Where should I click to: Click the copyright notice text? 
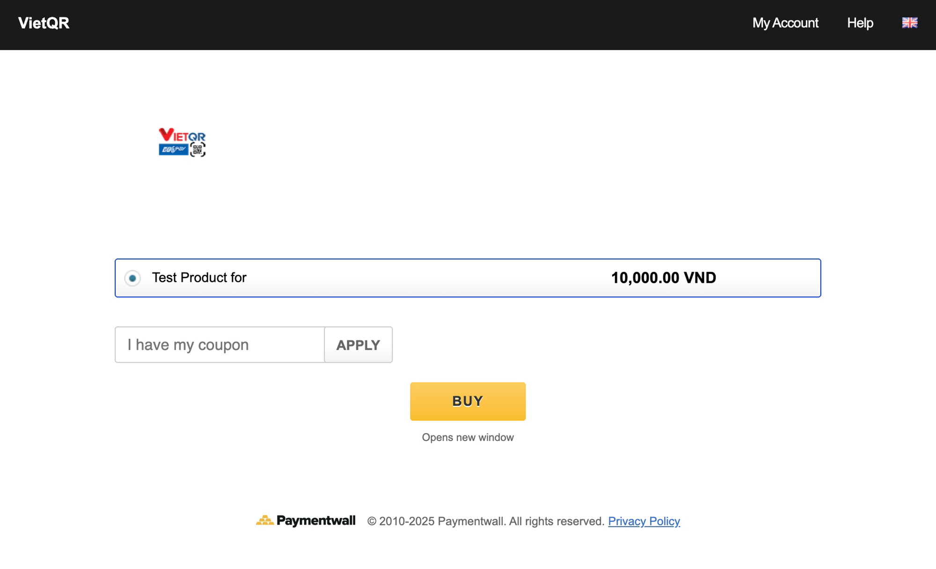pyautogui.click(x=485, y=521)
